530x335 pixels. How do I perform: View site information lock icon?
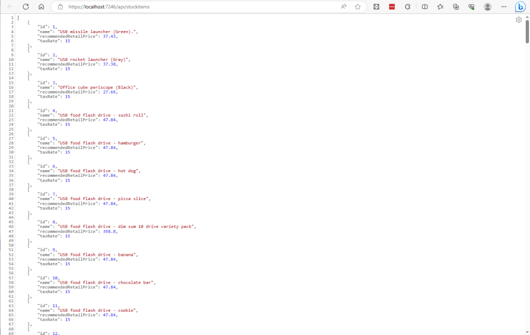click(60, 7)
